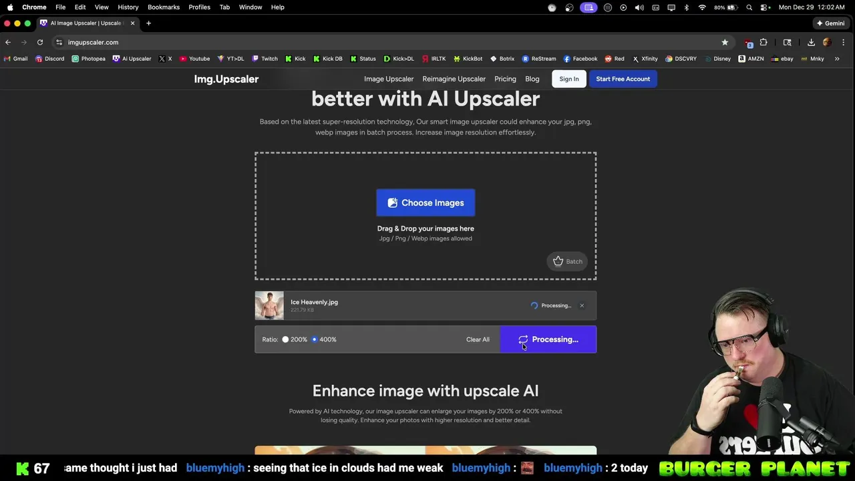Open the Chrome File menu
Viewport: 855px width, 481px height.
click(x=60, y=7)
